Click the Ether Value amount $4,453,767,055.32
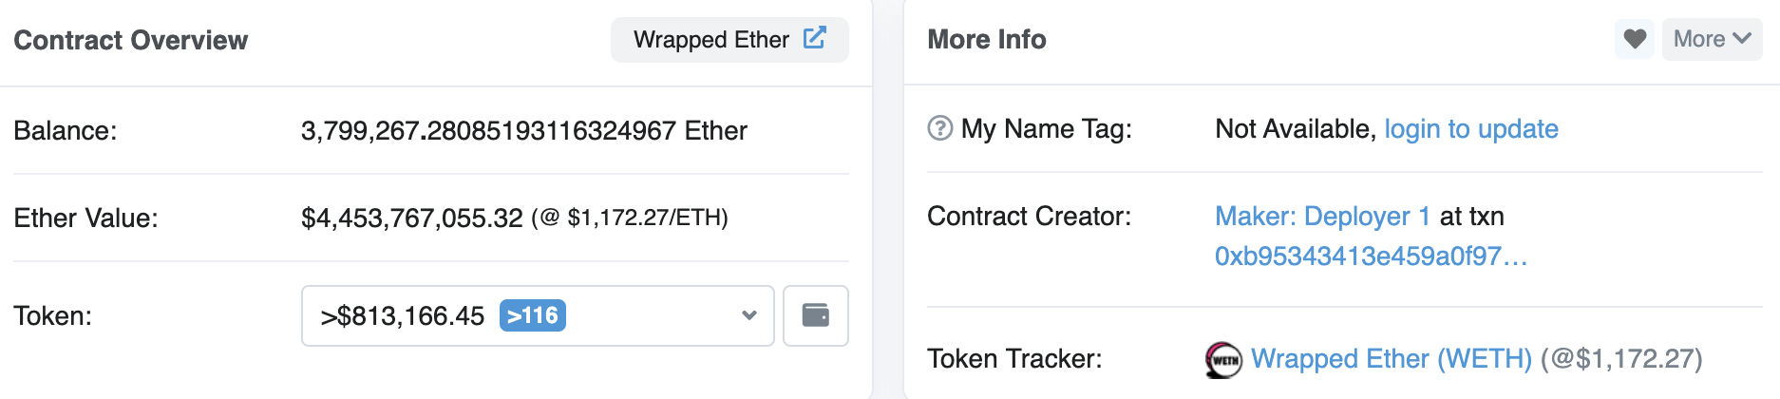The image size is (1780, 399). (411, 218)
